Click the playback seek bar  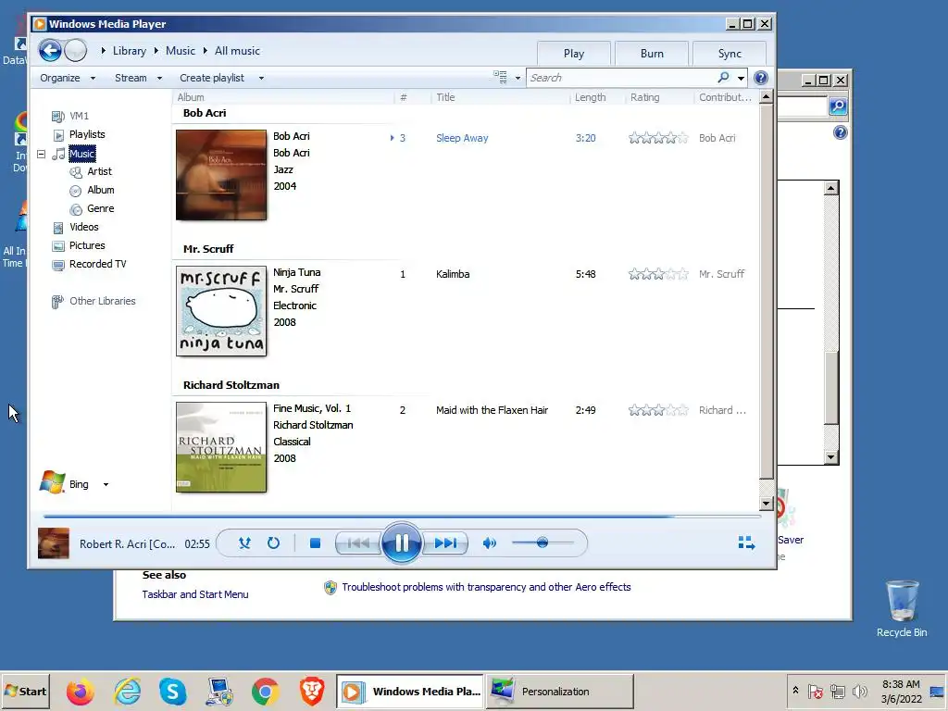click(402, 517)
